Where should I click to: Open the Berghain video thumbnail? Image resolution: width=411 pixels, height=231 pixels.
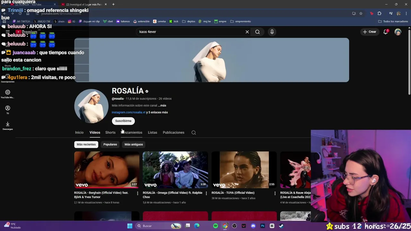107,170
